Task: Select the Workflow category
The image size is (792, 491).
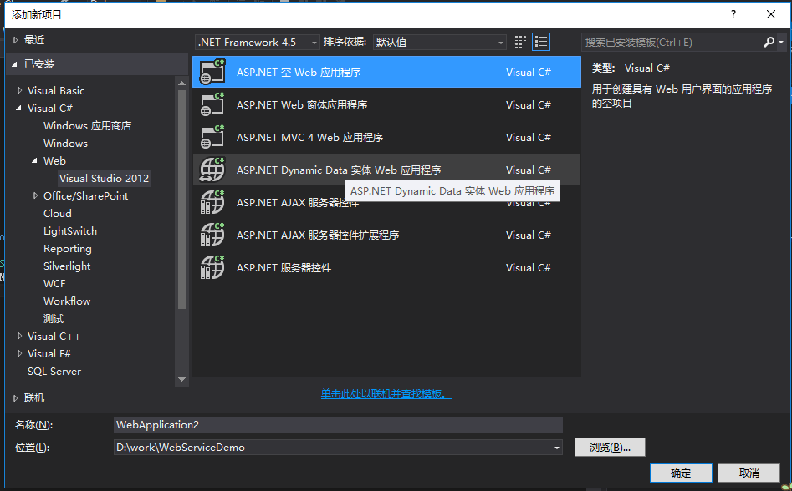Action: [x=67, y=301]
